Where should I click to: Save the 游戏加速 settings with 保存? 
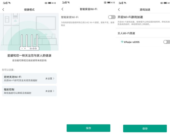point(145,129)
